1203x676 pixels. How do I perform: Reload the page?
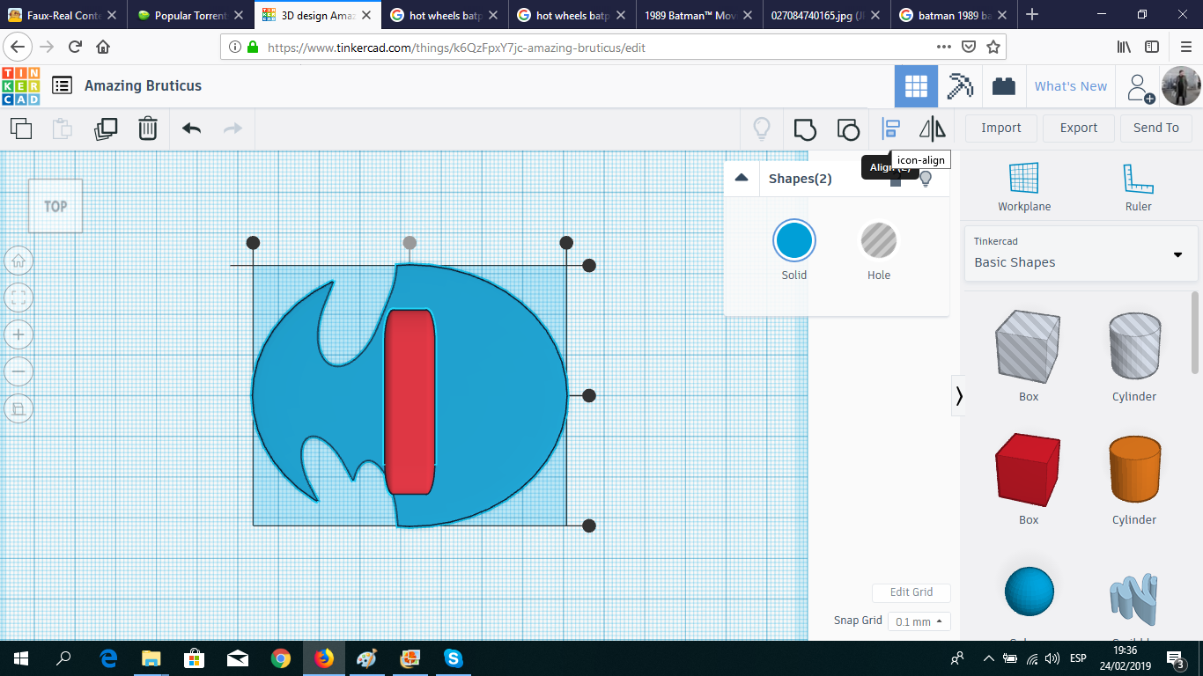pyautogui.click(x=76, y=47)
